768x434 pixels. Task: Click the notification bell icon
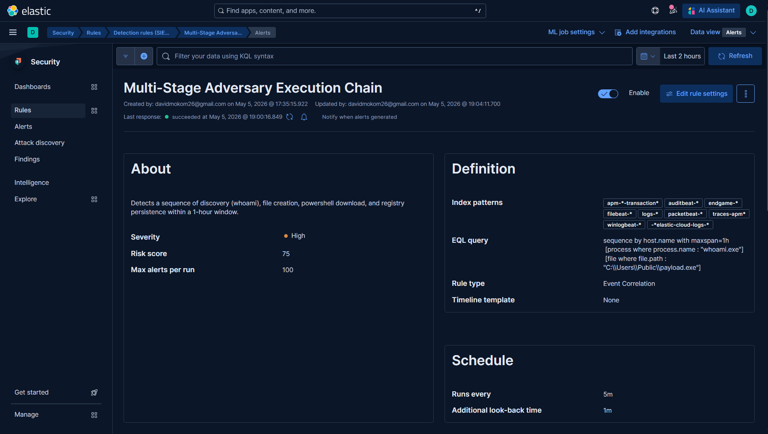tap(304, 117)
